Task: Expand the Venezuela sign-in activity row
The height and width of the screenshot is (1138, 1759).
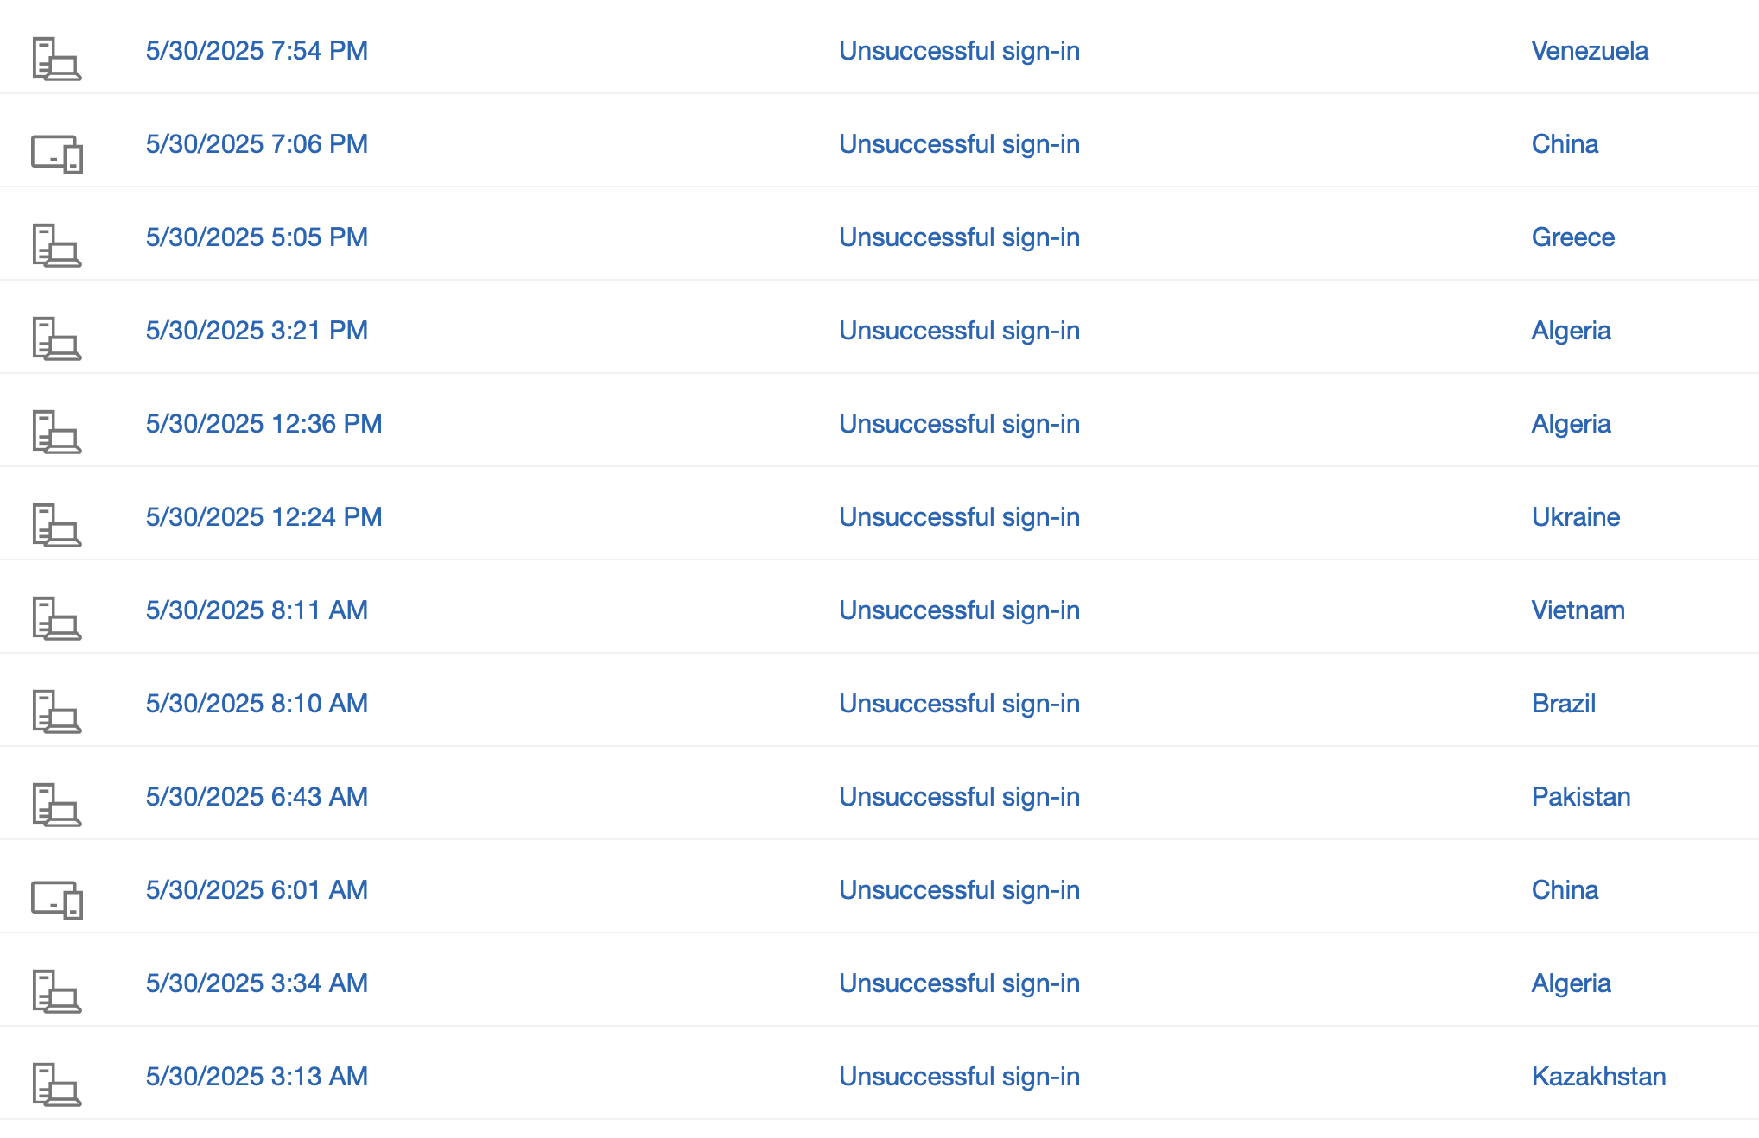Action: coord(879,51)
